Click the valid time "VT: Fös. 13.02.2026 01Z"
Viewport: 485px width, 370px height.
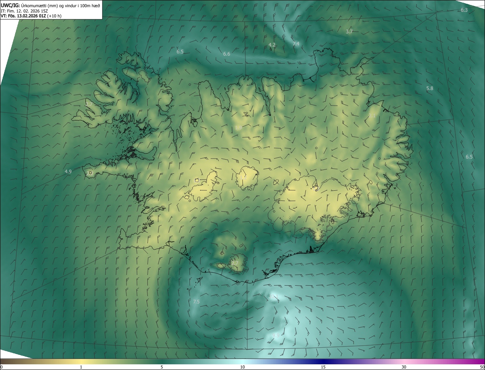pyautogui.click(x=23, y=16)
